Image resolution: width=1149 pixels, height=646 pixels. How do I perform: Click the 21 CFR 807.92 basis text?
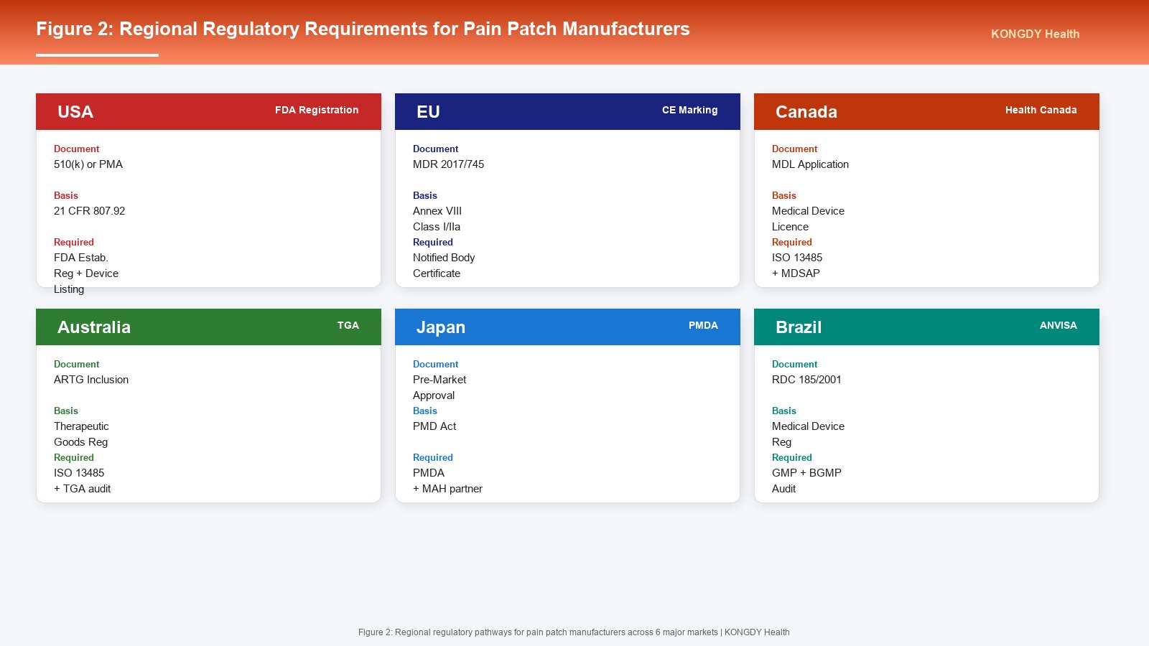coord(90,211)
